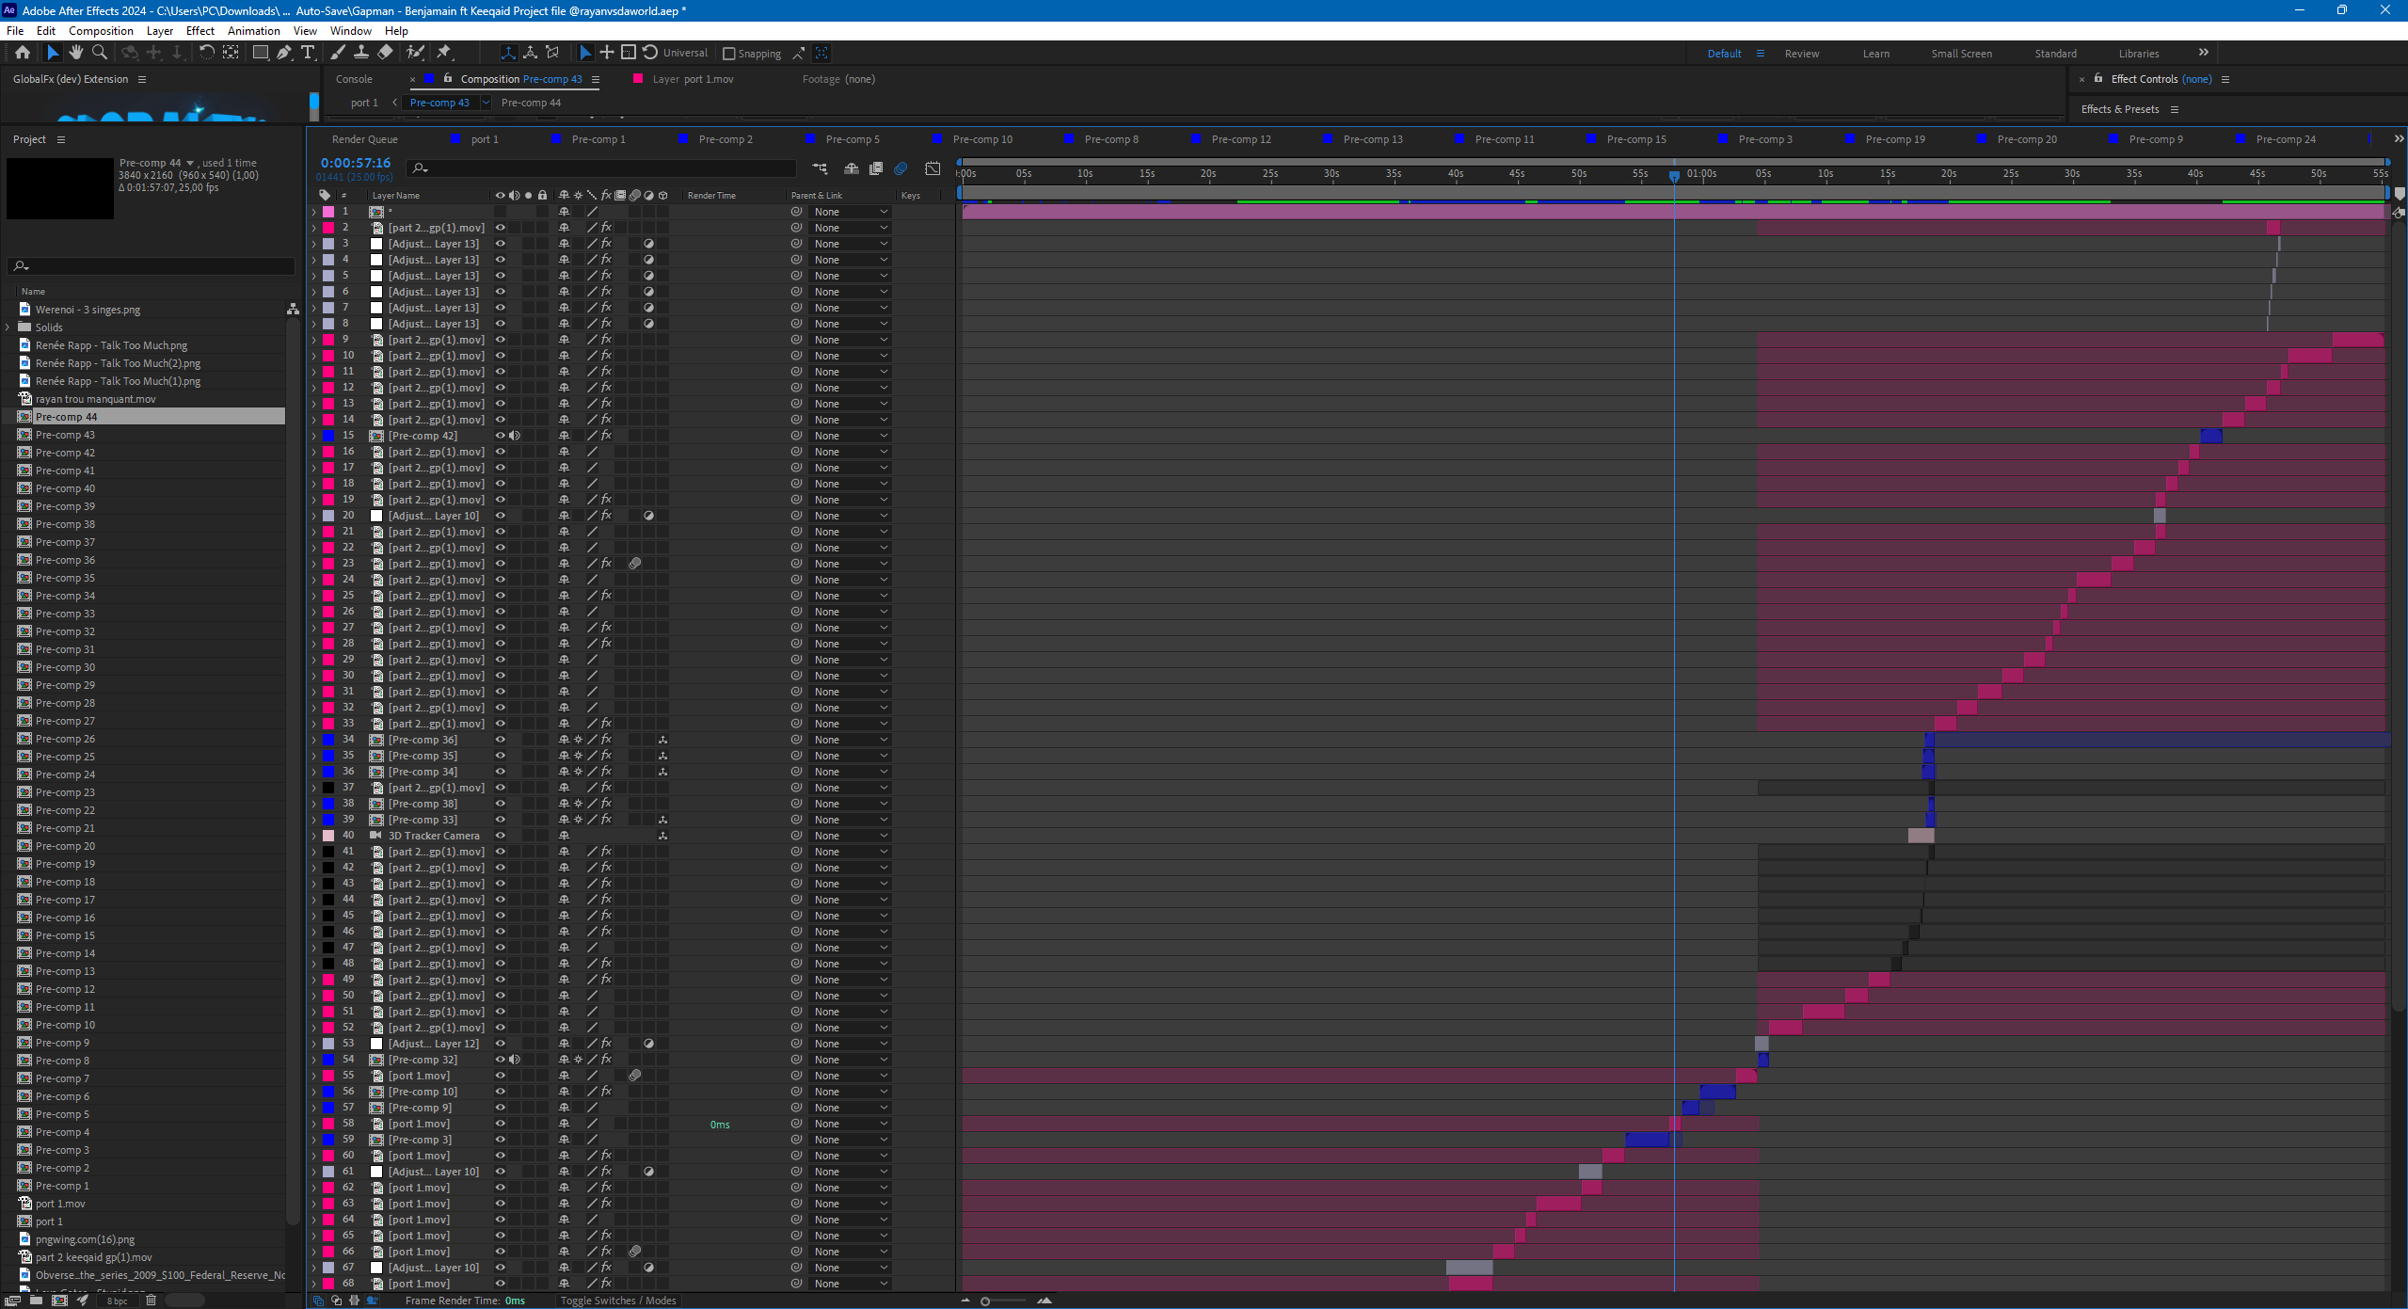Open the Animation menu

(253, 30)
